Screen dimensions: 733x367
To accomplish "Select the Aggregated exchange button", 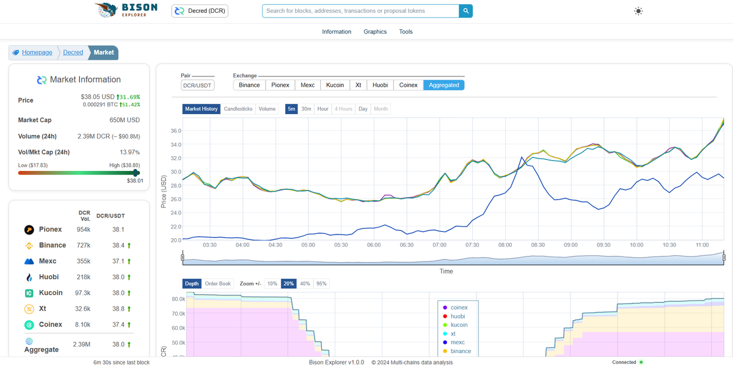I will click(x=444, y=85).
